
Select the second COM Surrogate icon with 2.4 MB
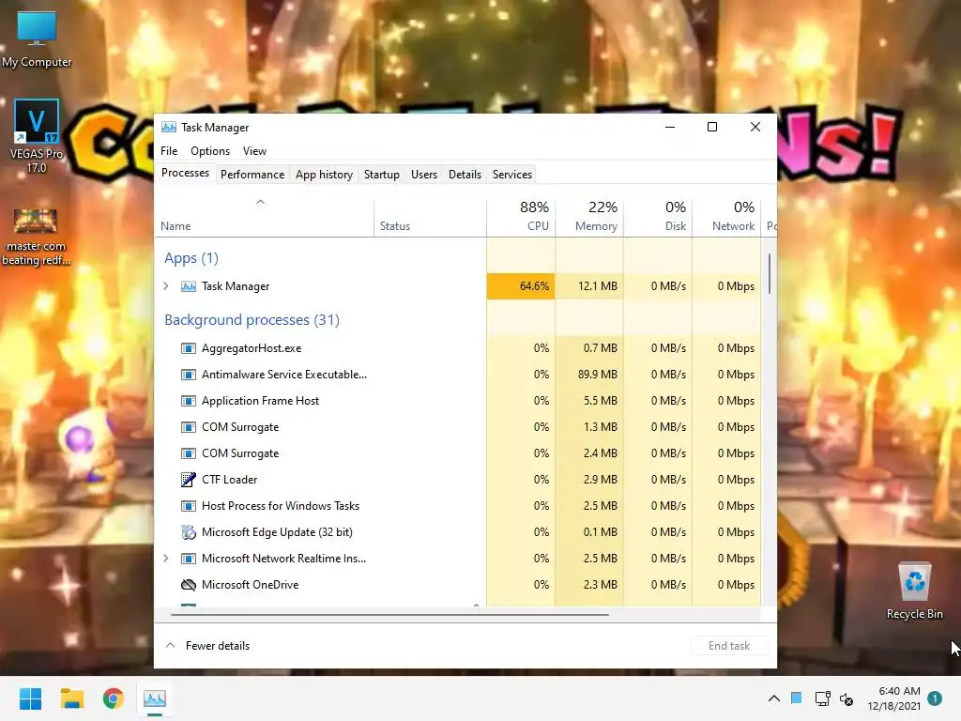[188, 453]
